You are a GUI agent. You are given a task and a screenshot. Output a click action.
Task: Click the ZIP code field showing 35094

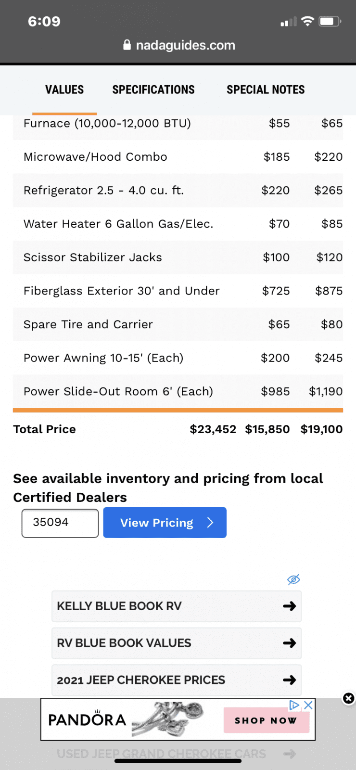click(x=60, y=523)
